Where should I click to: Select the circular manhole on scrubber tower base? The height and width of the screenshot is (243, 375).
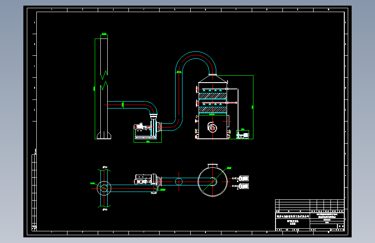point(212,128)
